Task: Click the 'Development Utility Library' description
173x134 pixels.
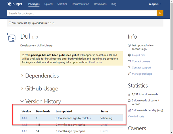Action: tap(36, 46)
